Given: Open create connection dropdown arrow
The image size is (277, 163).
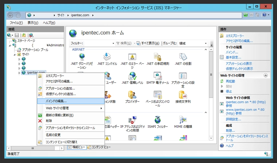Looking at the screenshot, I should tap(12, 35).
